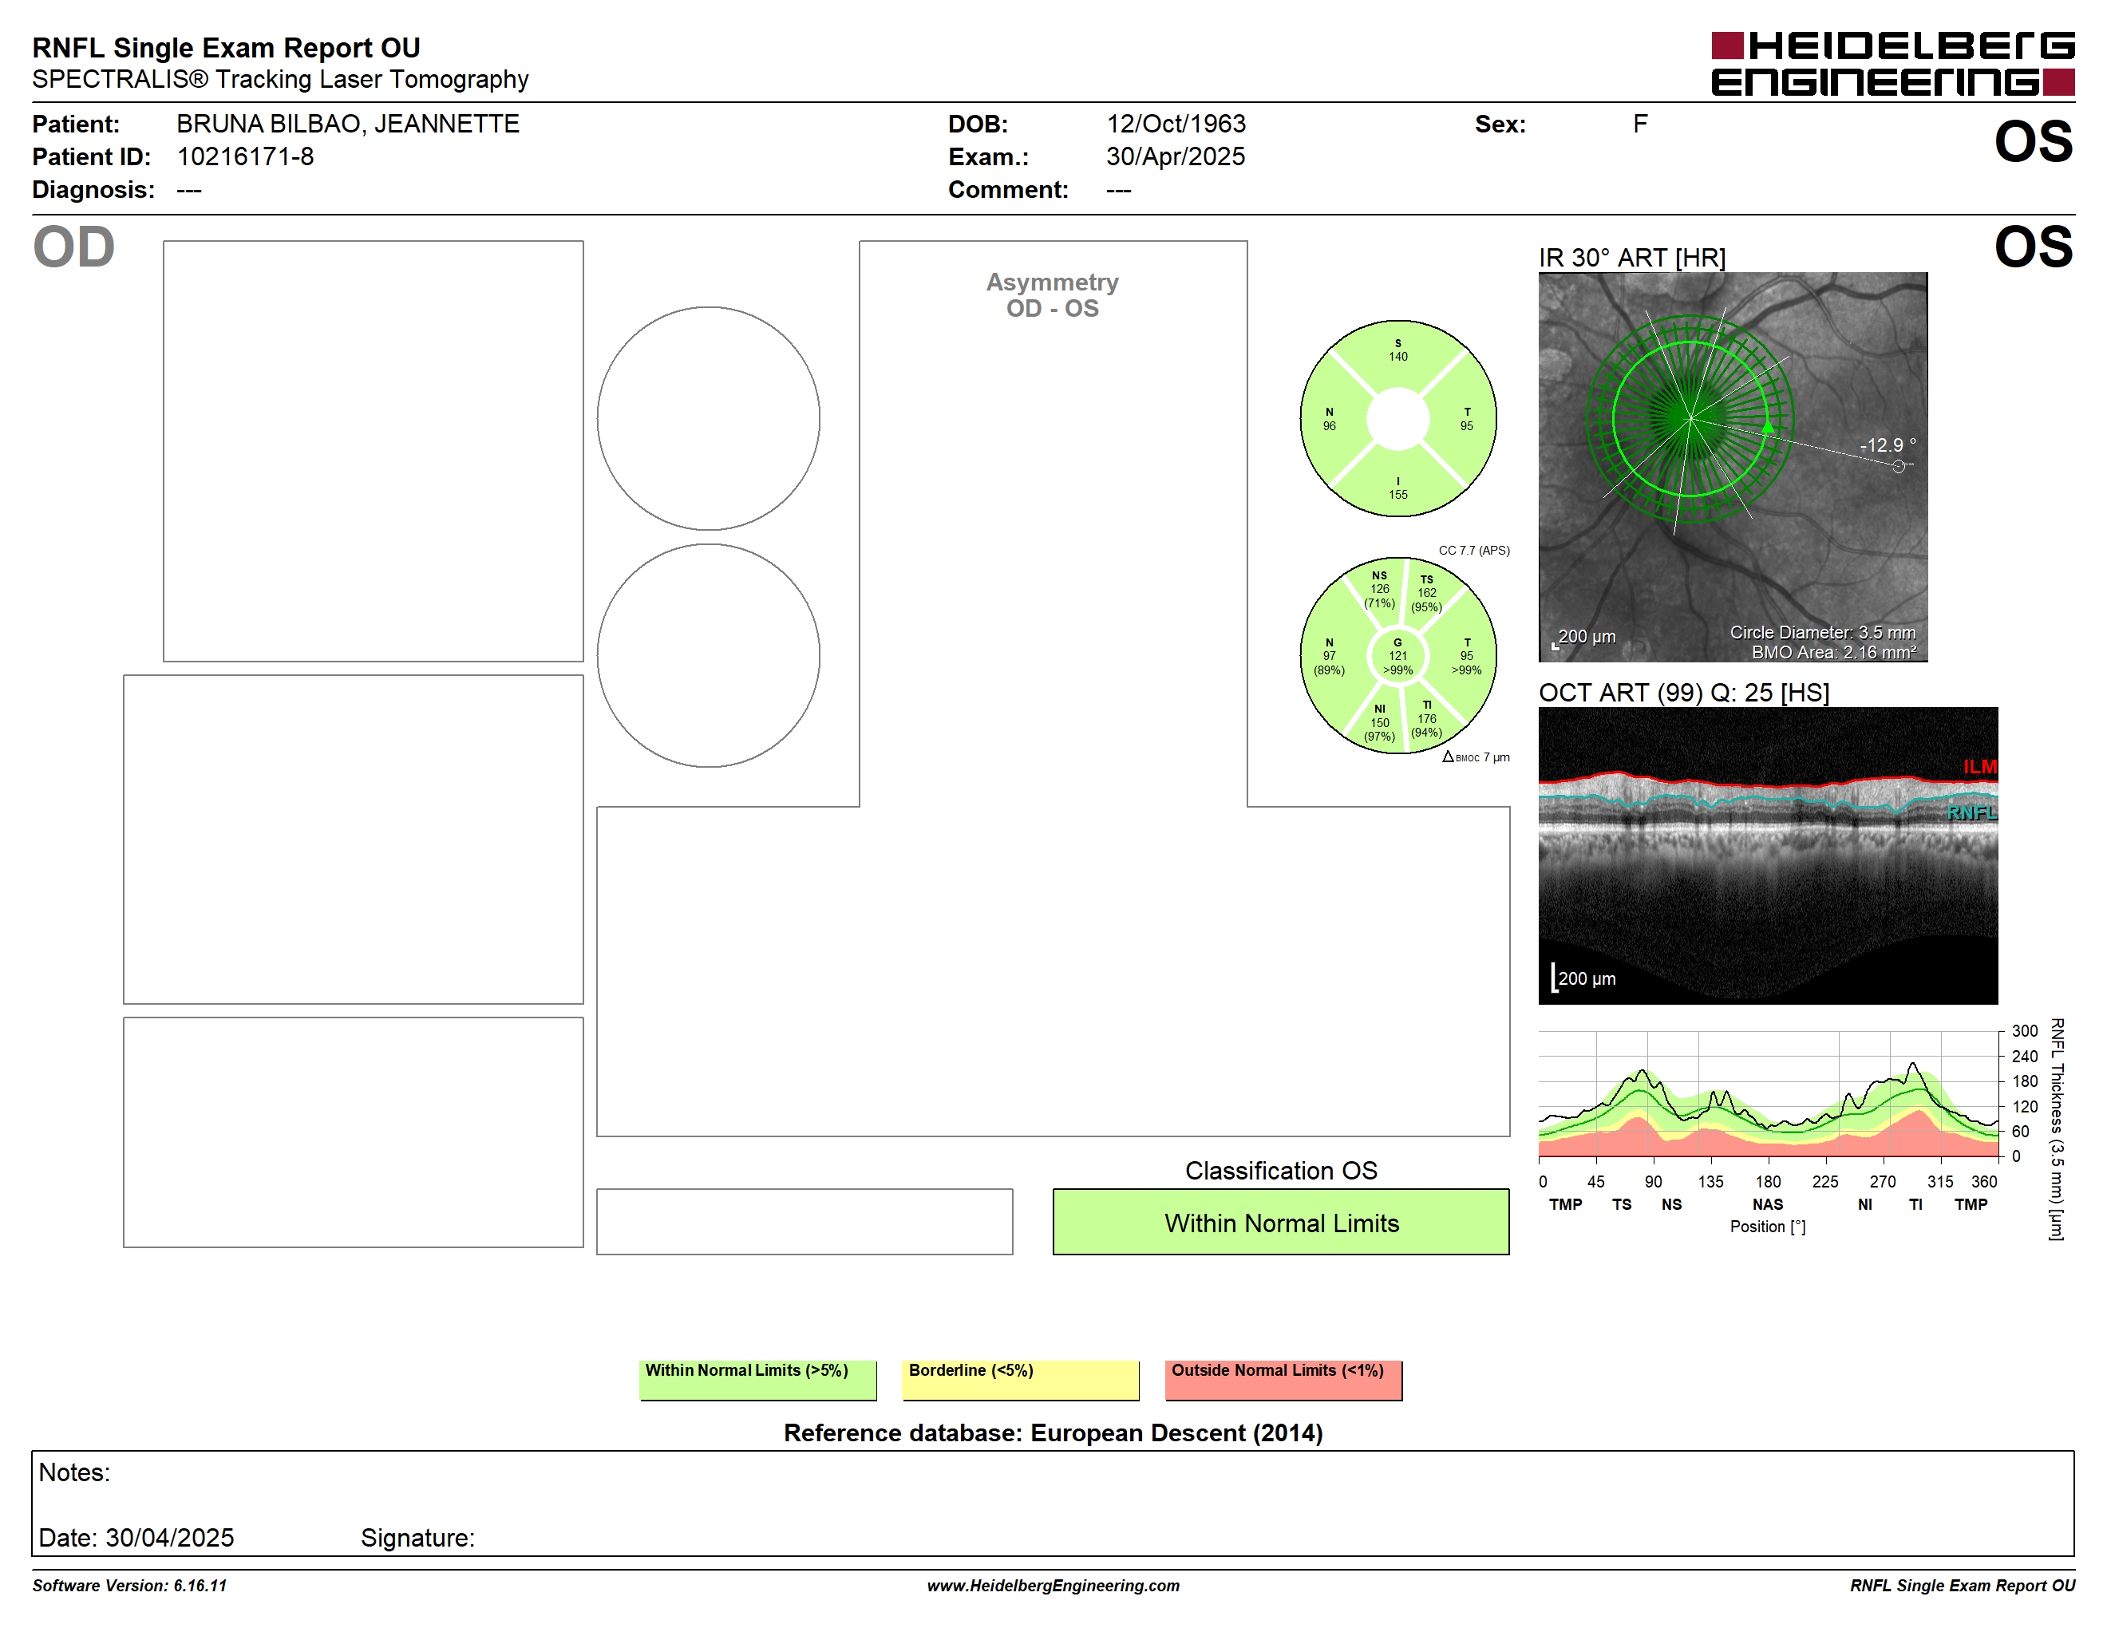Click the Date: 30/04/2025 text
Viewport: 2107px width, 1628px height.
tap(136, 1537)
